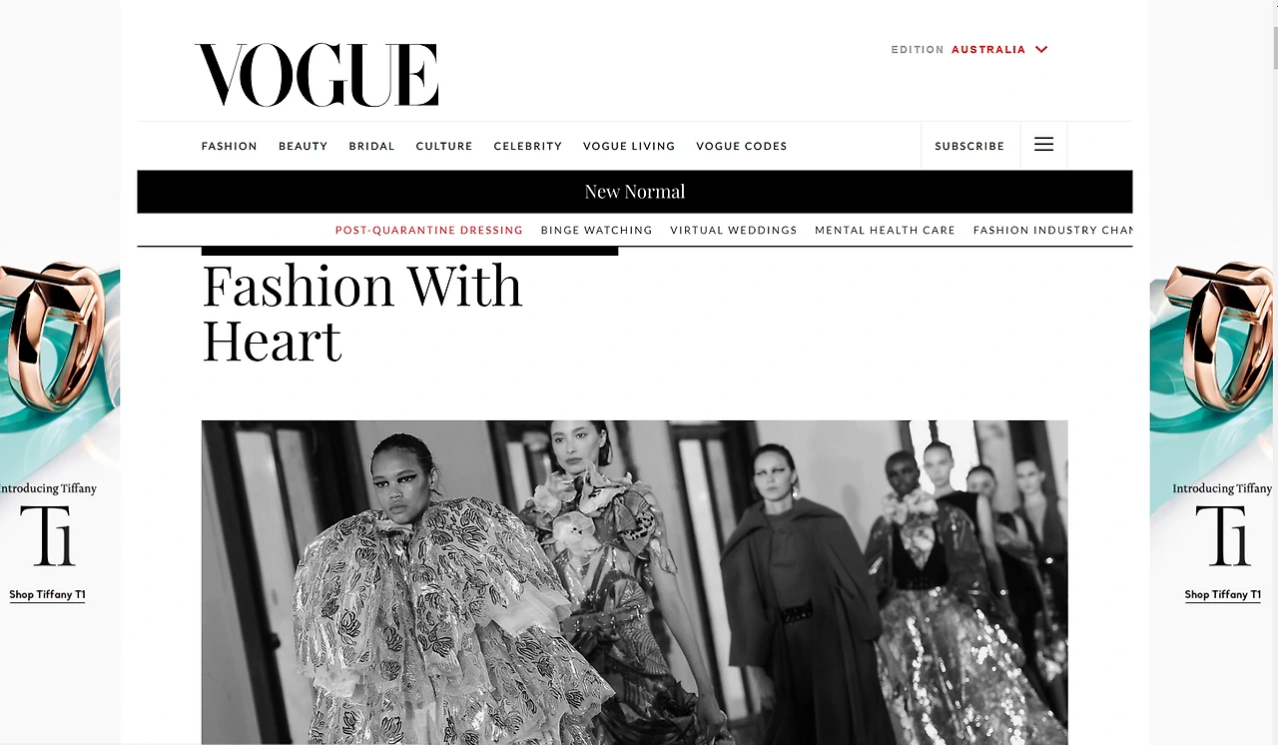
Task: Open the Fashion With Heart headline
Action: pyautogui.click(x=362, y=313)
